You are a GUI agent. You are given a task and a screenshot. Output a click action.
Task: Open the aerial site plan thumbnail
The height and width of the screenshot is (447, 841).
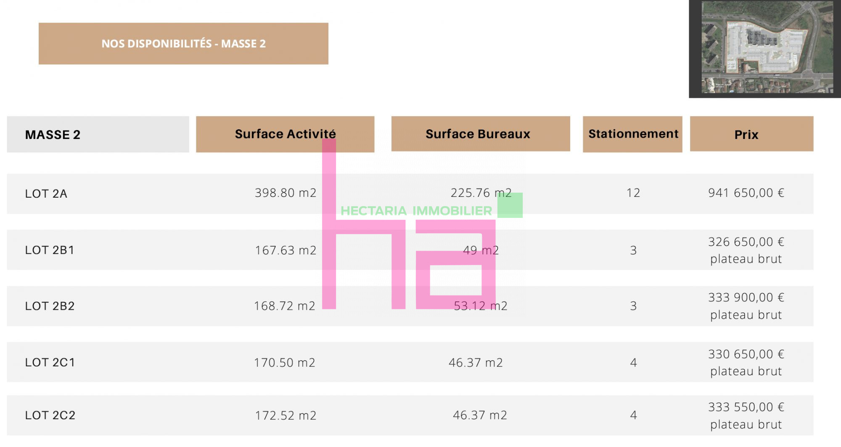765,49
